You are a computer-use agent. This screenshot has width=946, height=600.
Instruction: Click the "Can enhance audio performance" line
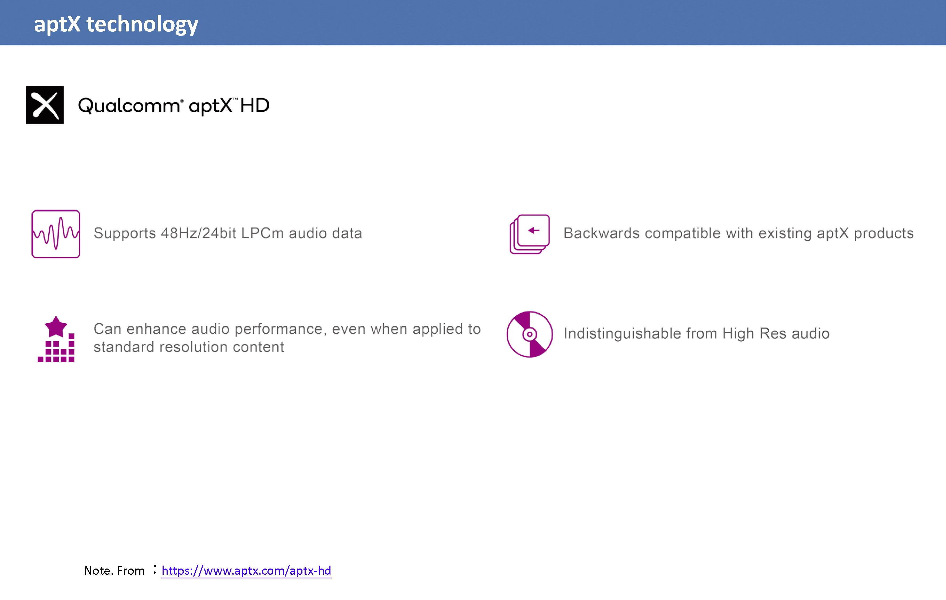(287, 329)
